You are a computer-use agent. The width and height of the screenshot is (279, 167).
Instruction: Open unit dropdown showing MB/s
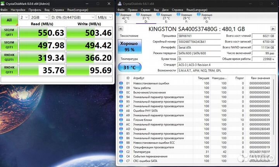pos(105,17)
